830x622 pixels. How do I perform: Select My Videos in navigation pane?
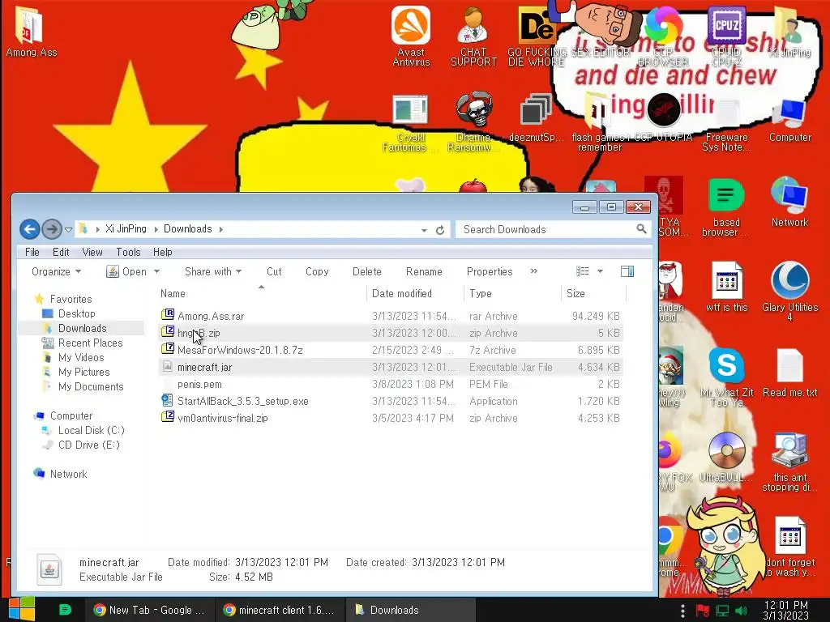81,357
